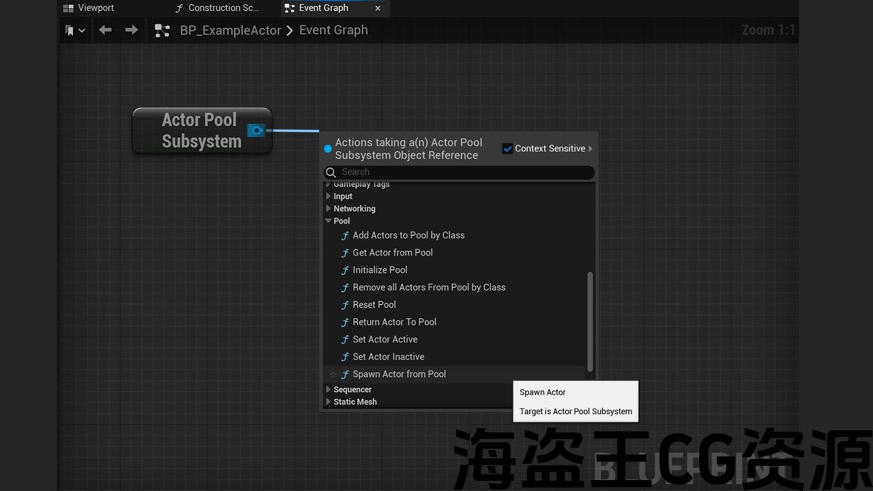Viewport: 873px width, 491px height.
Task: Click the forward navigation arrow
Action: [x=131, y=30]
